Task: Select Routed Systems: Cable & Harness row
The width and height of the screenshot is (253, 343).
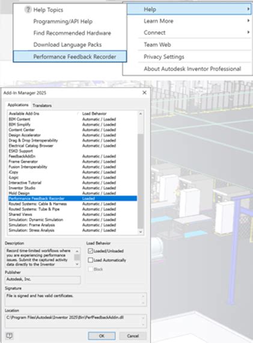Action: click(x=73, y=203)
